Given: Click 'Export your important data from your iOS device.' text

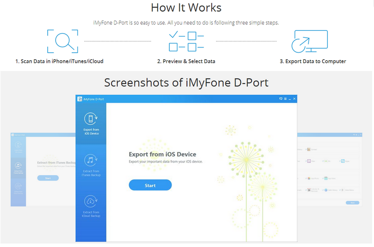Looking at the screenshot, I should click(x=165, y=162).
